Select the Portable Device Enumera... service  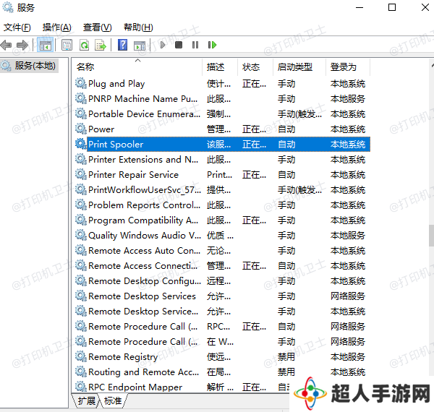click(x=222, y=113)
